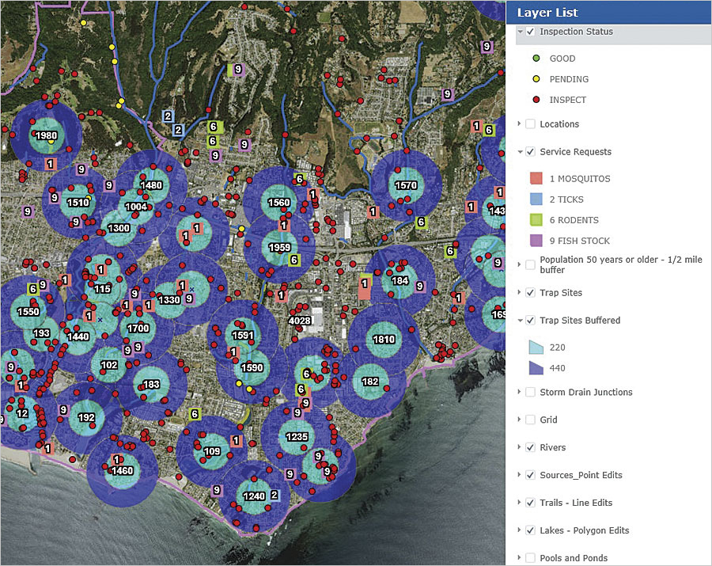Click the 1 MOSQUITOS legend swatch
The image size is (712, 566).
536,179
